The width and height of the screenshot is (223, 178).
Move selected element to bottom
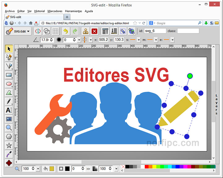coord(114,31)
